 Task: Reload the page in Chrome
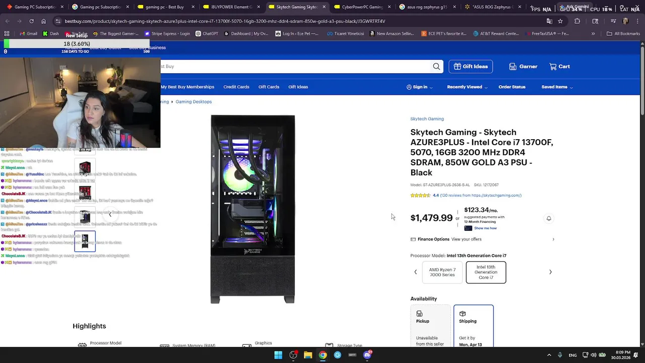(x=31, y=21)
